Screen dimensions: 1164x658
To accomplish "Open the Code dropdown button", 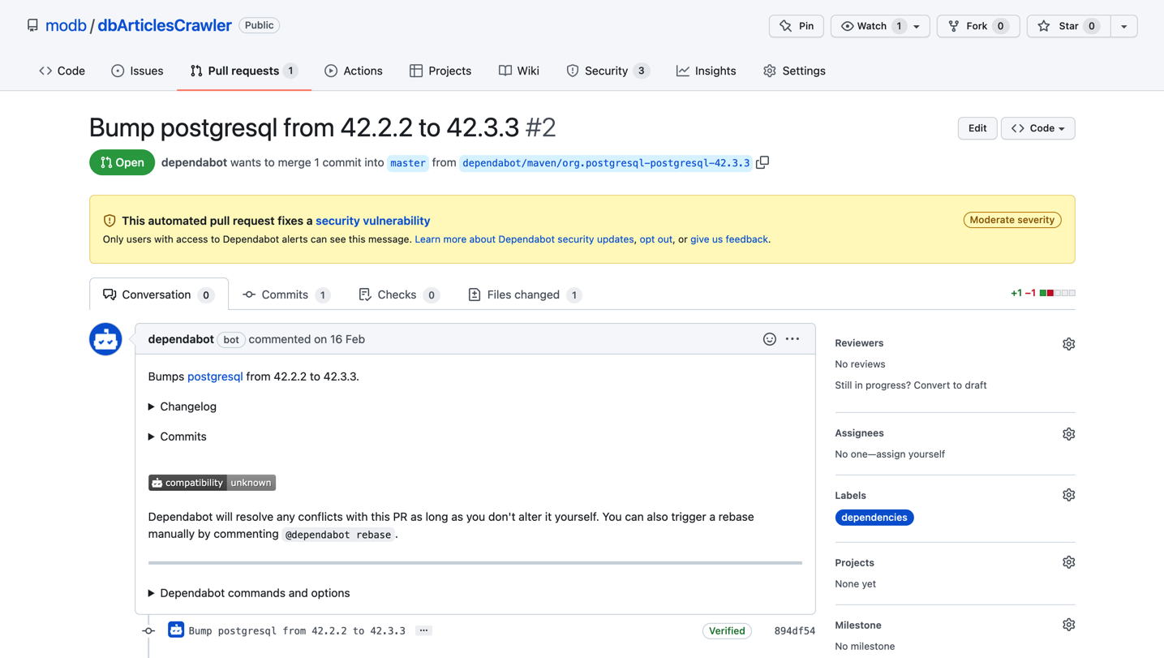I will 1037,128.
